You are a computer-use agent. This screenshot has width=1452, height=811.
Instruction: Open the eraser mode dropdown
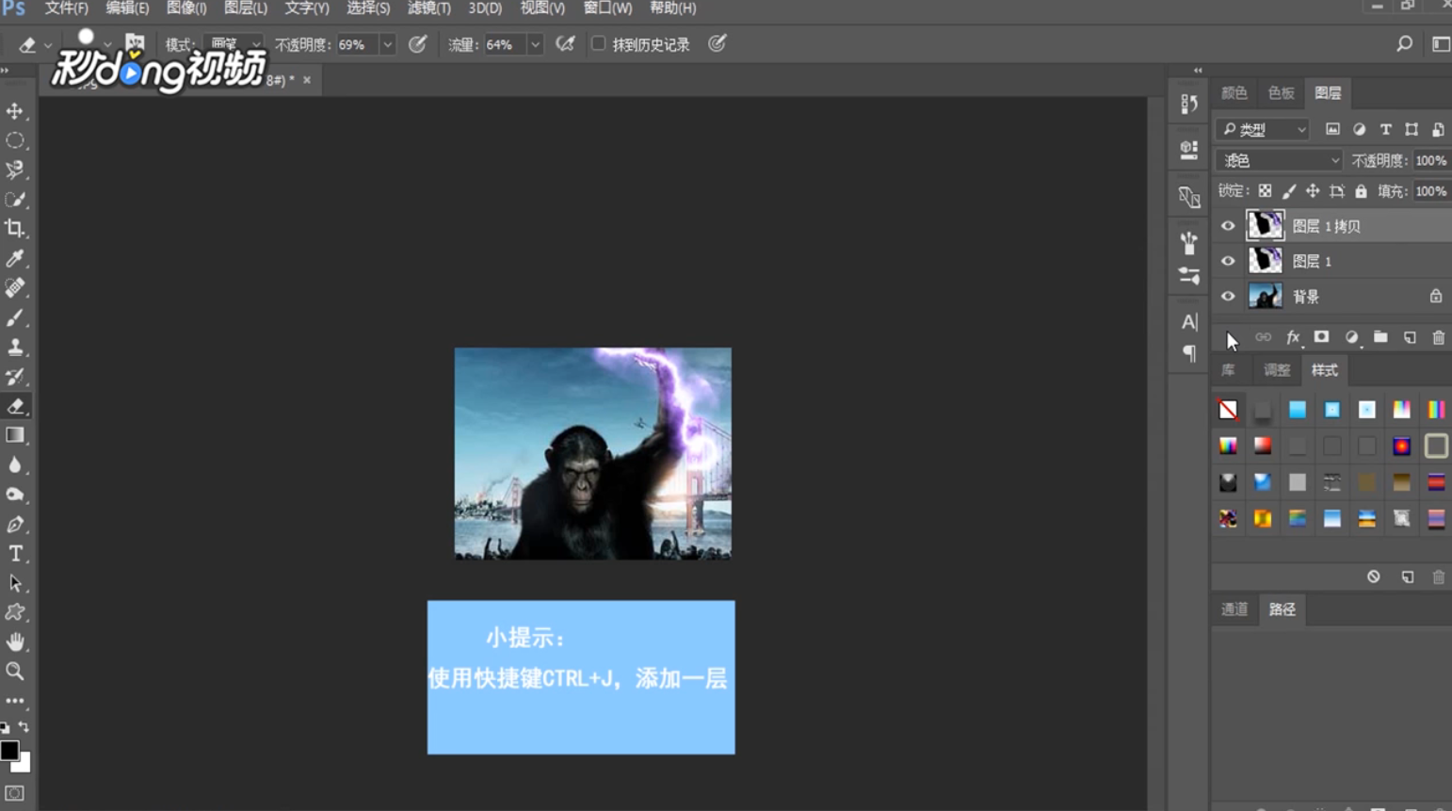pos(235,44)
